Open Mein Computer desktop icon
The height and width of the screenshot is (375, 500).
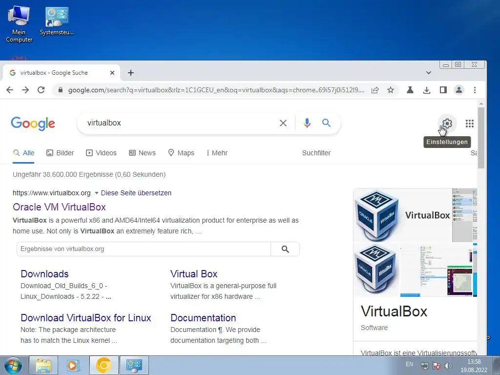19,24
